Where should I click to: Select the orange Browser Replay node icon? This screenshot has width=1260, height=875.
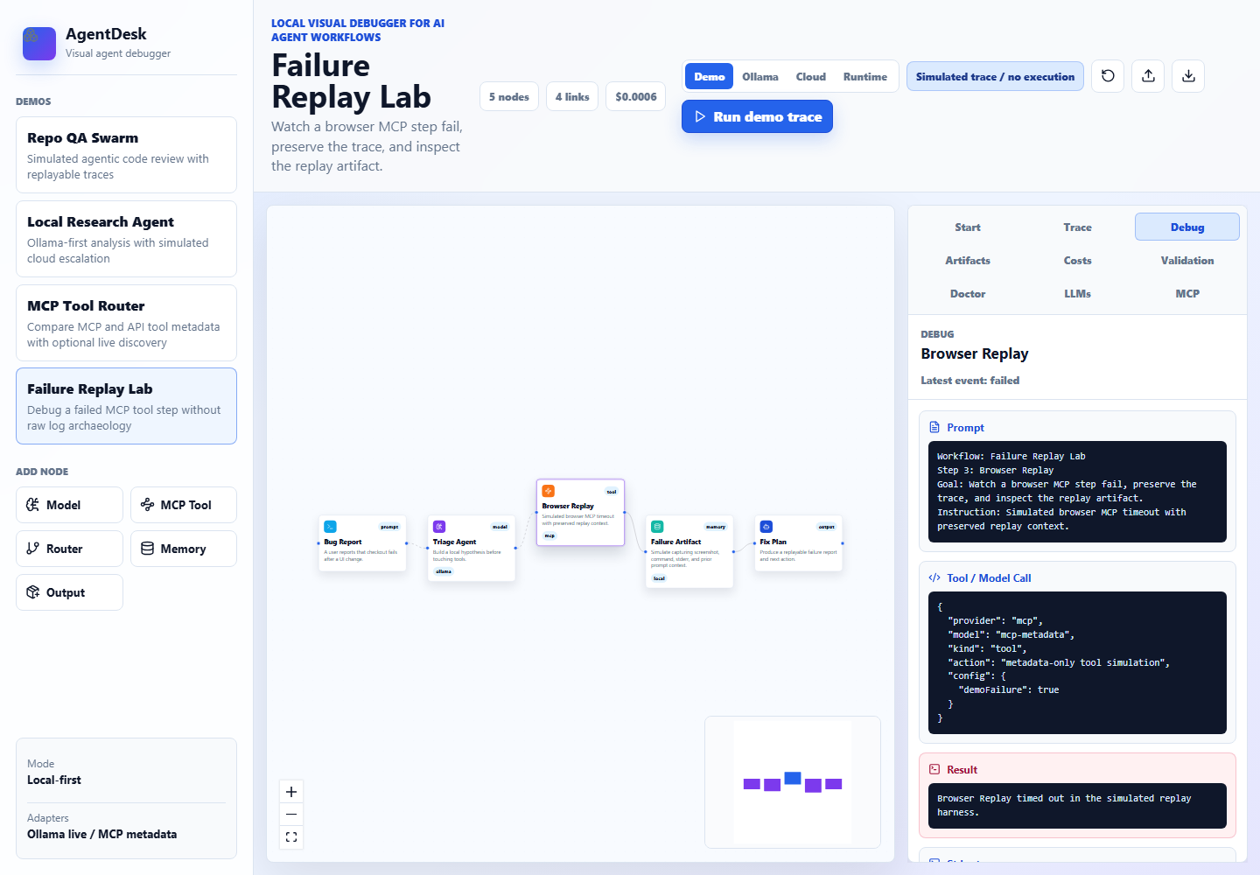[548, 491]
